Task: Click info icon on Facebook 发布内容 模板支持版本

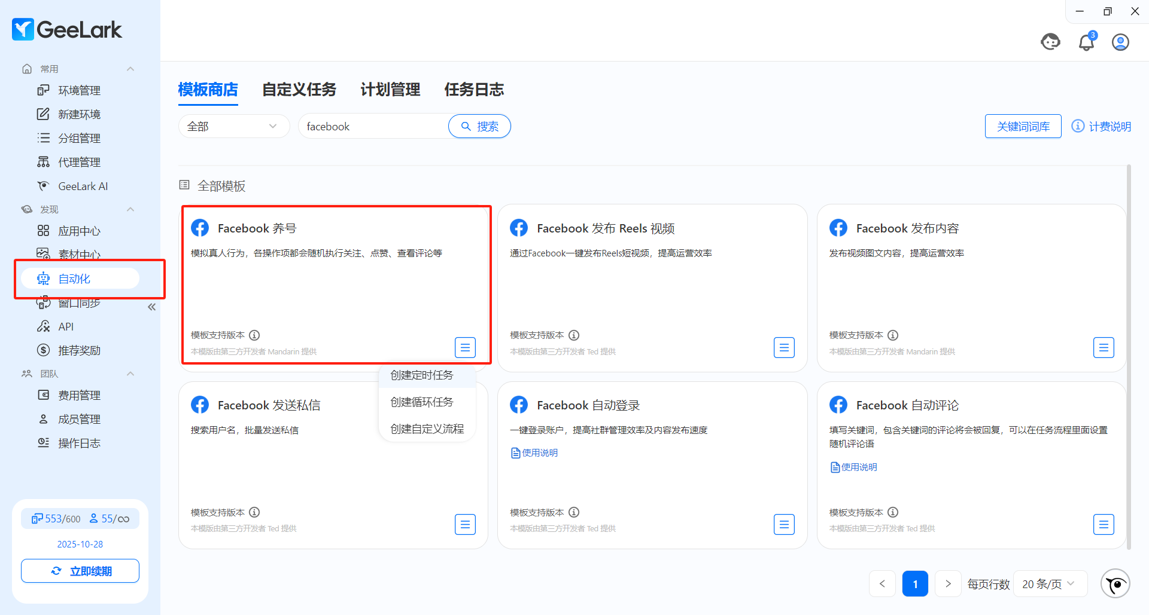Action: point(893,335)
